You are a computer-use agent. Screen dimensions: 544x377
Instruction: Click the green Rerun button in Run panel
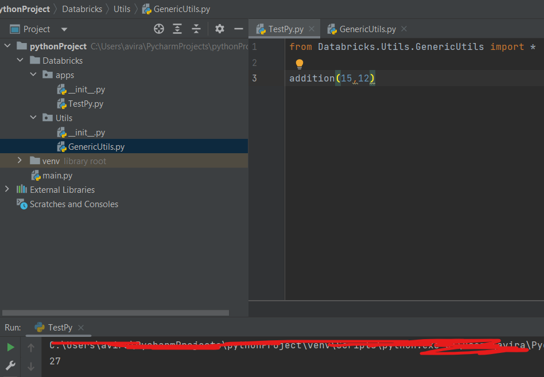[10, 347]
